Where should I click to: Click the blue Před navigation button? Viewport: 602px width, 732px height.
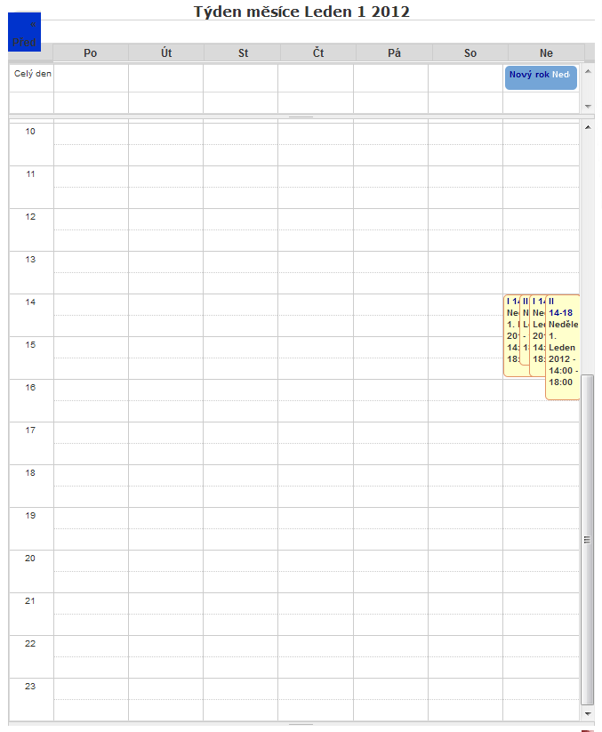click(x=24, y=33)
